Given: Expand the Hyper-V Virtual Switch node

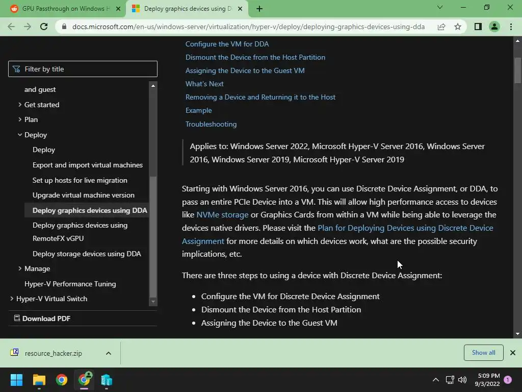Looking at the screenshot, I should point(12,299).
